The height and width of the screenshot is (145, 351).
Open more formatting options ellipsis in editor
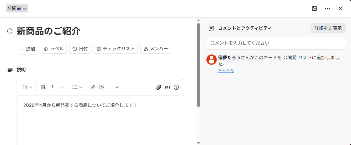pyautogui.click(x=61, y=87)
